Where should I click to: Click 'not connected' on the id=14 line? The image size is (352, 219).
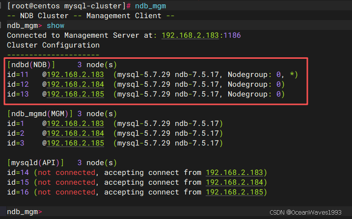point(66,172)
